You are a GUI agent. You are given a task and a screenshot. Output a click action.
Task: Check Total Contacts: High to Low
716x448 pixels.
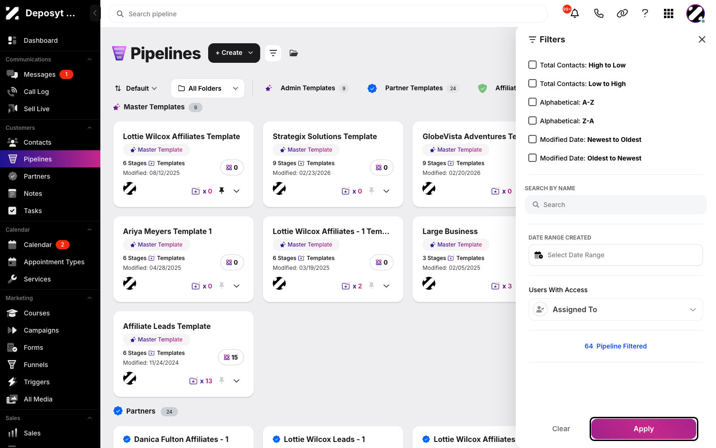(532, 65)
